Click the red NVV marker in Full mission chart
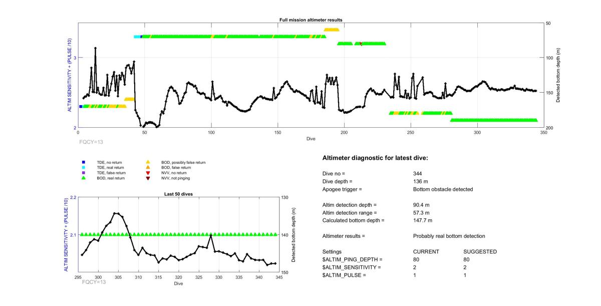 point(361,44)
